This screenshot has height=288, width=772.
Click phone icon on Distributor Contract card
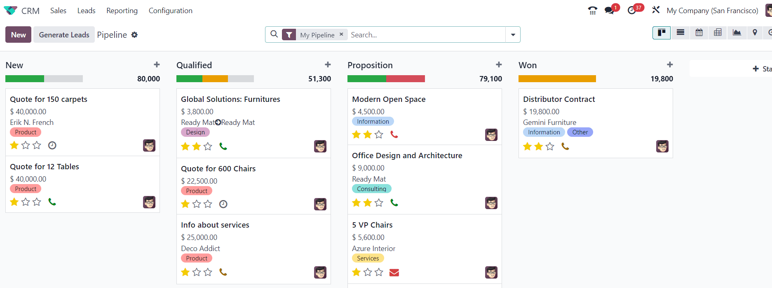565,146
